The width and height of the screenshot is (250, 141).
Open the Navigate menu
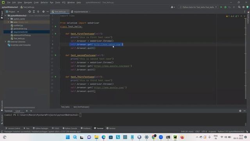click(28, 2)
